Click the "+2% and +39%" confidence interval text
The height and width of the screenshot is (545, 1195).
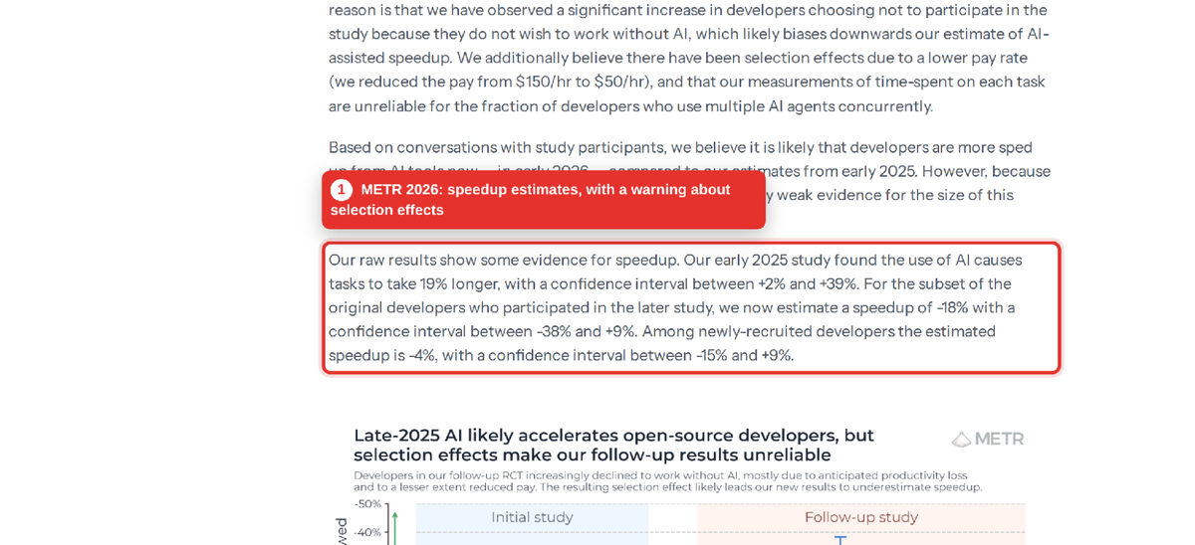point(808,283)
